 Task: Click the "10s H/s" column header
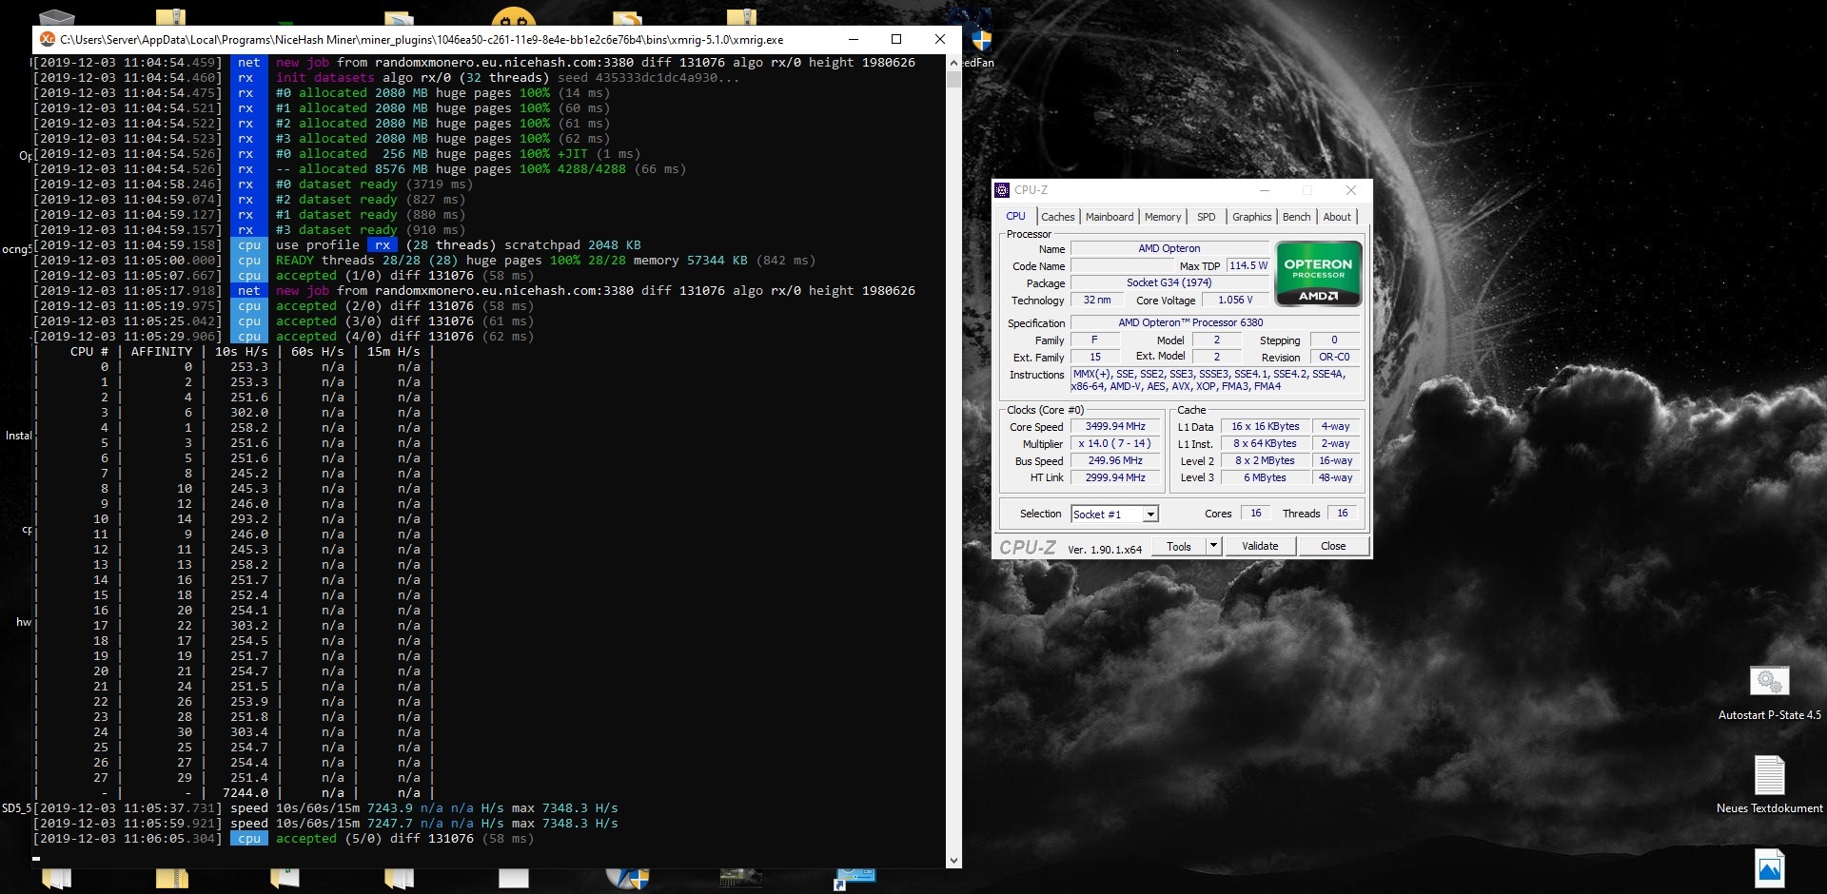[x=242, y=351]
